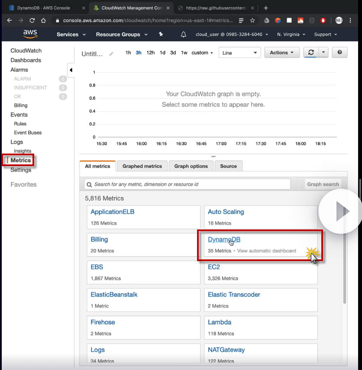Expand the Support menu
This screenshot has width=362, height=370.
point(325,34)
